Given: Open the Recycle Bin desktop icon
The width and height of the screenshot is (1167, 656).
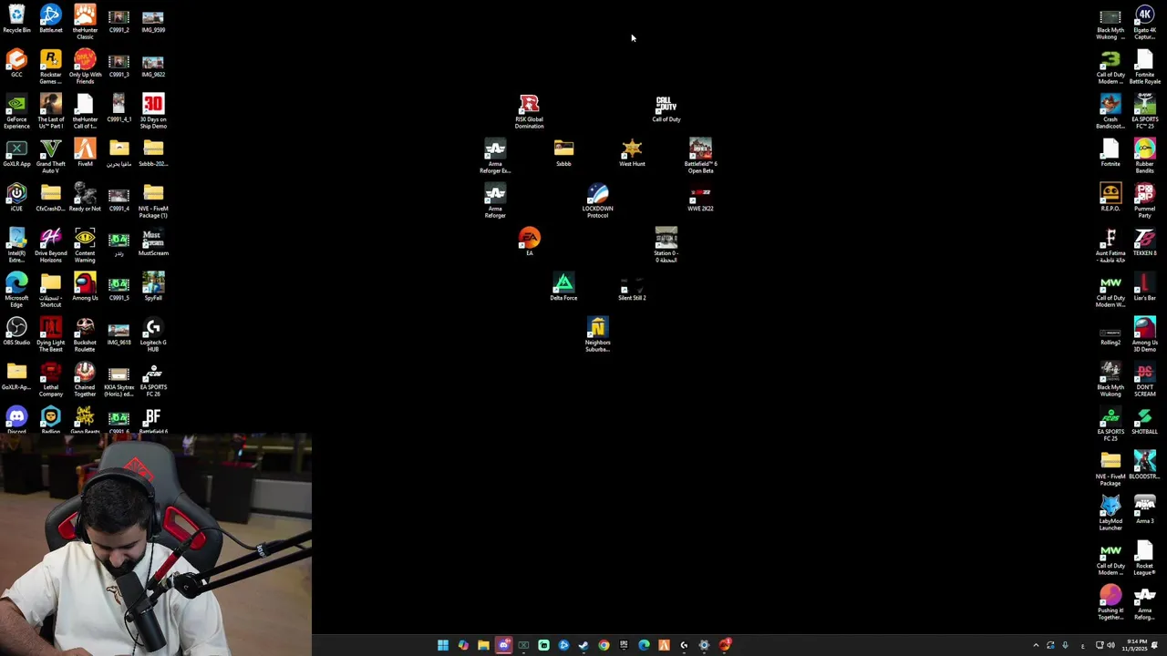Looking at the screenshot, I should pos(16,20).
